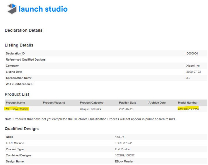This screenshot has width=208, height=165.
Task: Click the Product Name column header
Action: 15,103
